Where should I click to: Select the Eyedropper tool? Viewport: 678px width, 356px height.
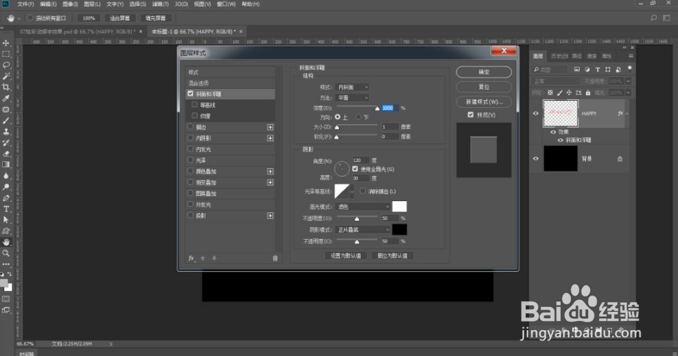point(6,98)
